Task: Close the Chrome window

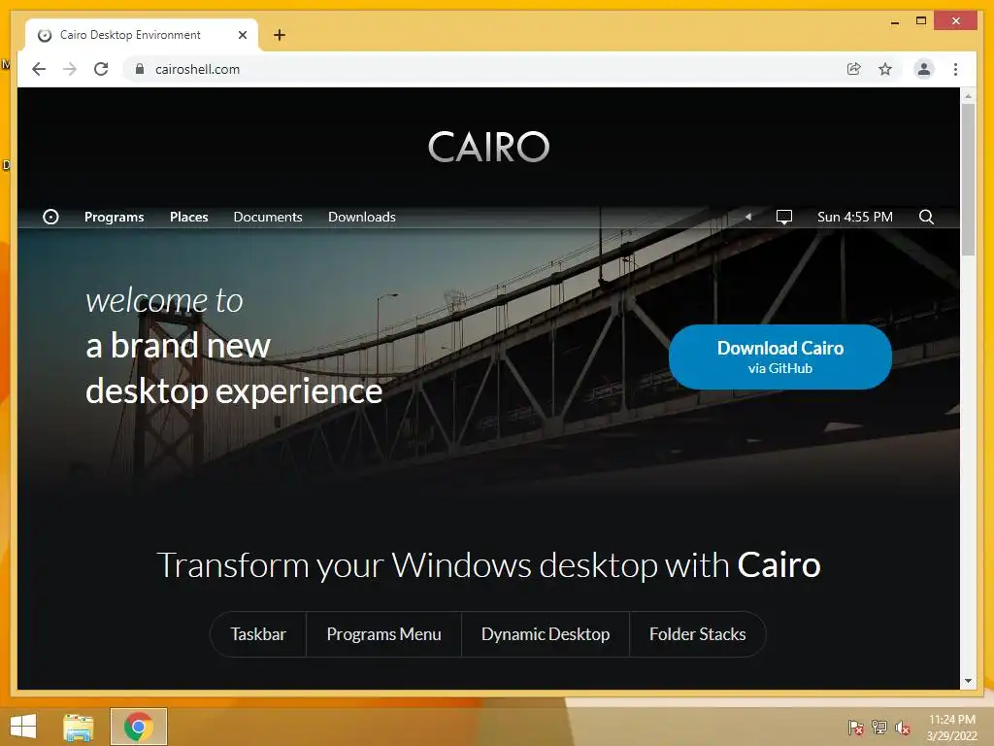Action: coord(955,21)
